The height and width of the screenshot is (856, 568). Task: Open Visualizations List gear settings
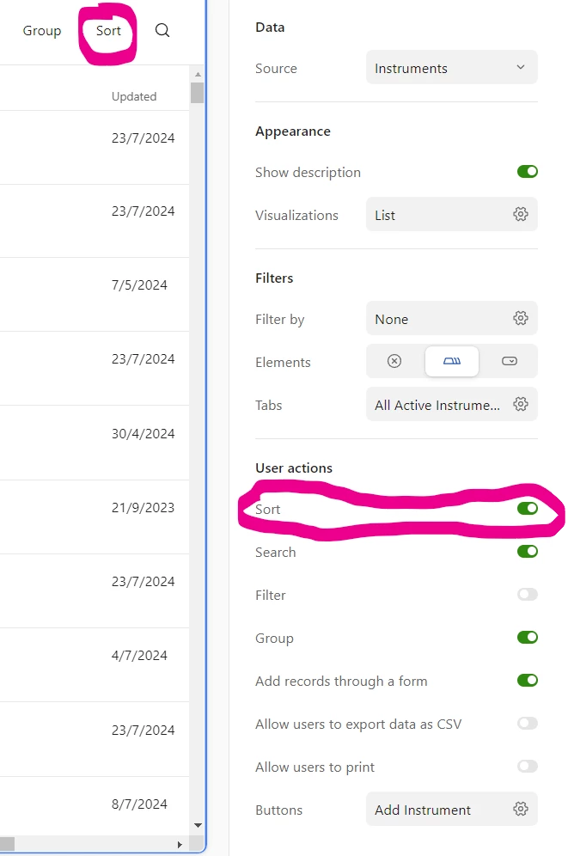click(x=521, y=214)
